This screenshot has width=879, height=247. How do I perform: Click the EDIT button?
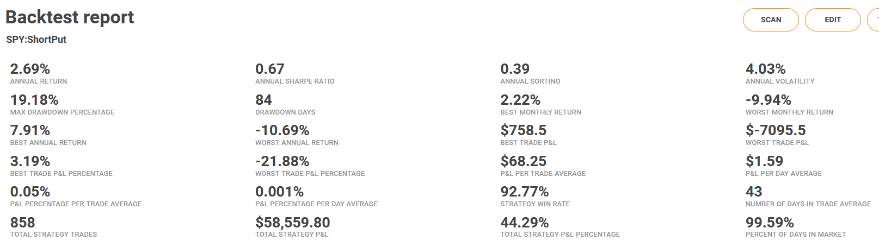833,20
